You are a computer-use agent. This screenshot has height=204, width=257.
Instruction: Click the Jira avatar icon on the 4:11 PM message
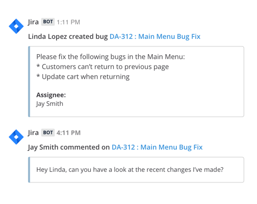coord(16,137)
